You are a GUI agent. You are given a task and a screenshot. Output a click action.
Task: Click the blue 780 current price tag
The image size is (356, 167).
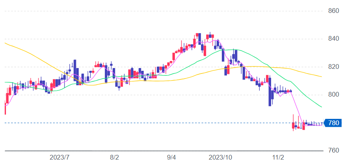[x=333, y=123]
